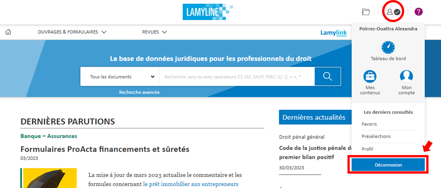Open Banque – Assurances category link
Image resolution: width=441 pixels, height=188 pixels.
[x=49, y=136]
